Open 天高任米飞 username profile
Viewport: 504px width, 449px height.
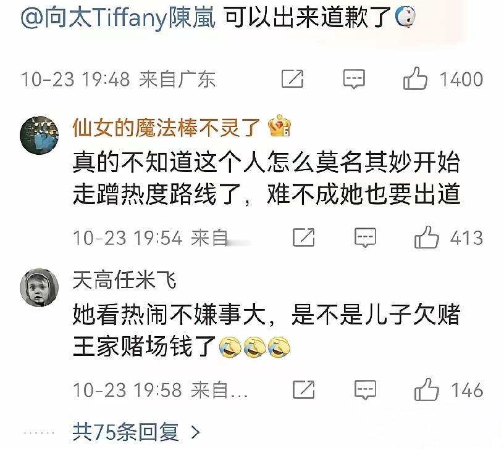point(124,280)
